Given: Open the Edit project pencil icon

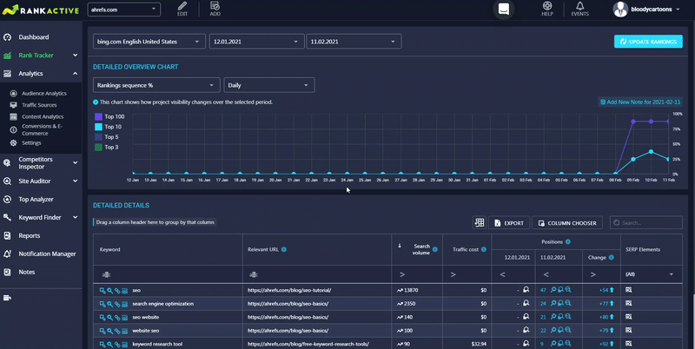Looking at the screenshot, I should click(x=182, y=6).
